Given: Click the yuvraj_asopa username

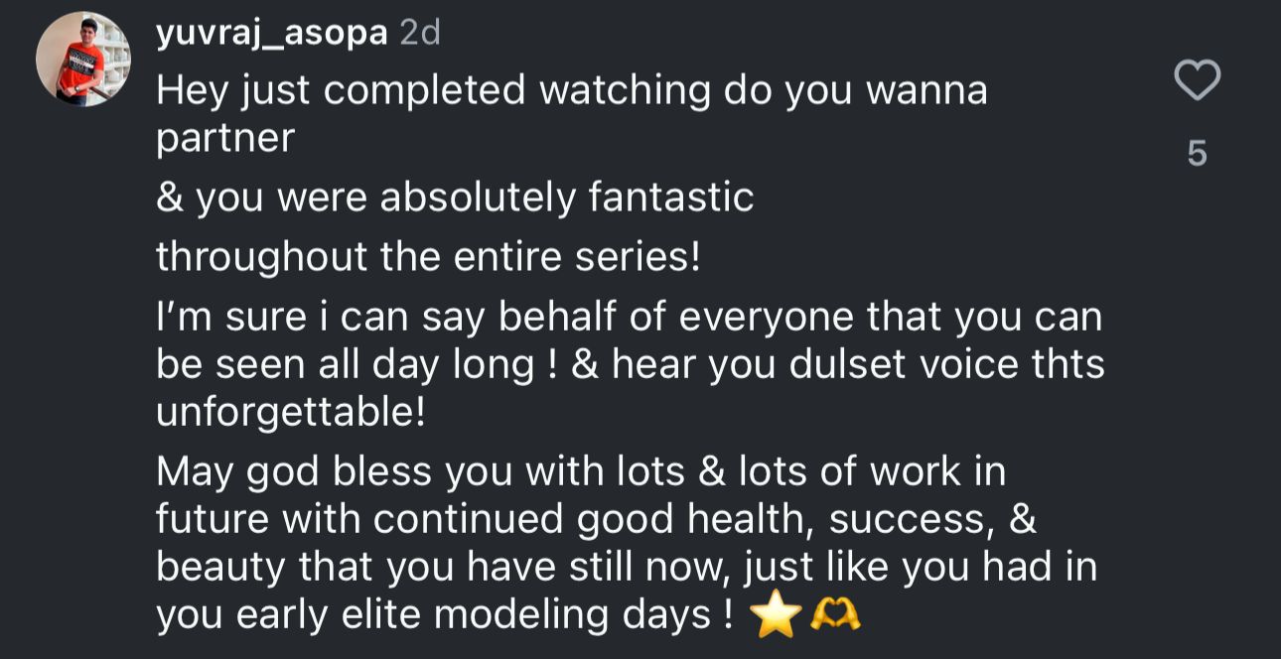Looking at the screenshot, I should (x=271, y=33).
